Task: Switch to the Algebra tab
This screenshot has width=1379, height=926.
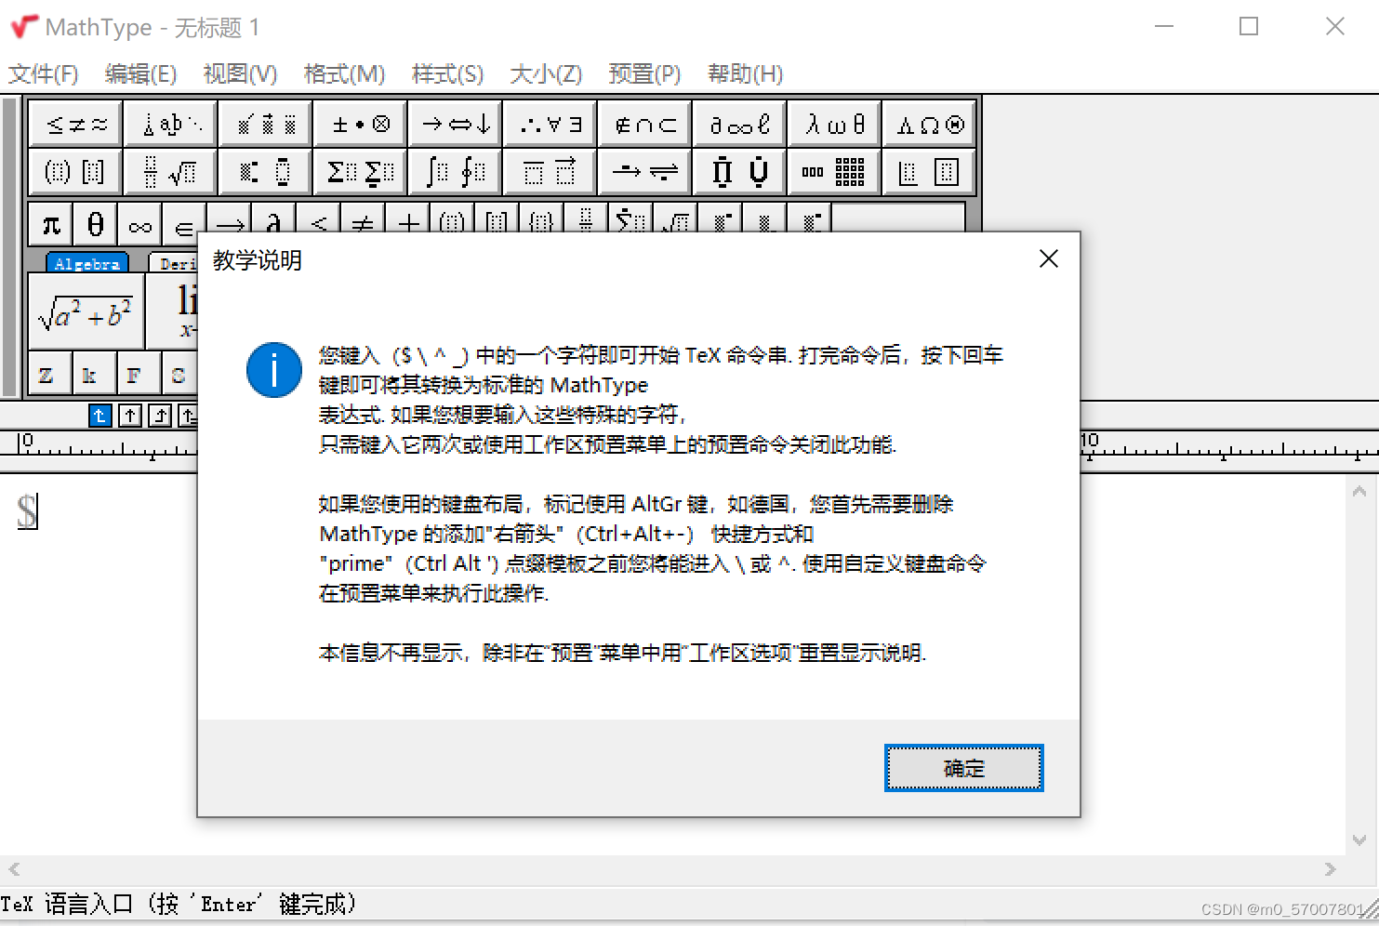Action: (86, 263)
